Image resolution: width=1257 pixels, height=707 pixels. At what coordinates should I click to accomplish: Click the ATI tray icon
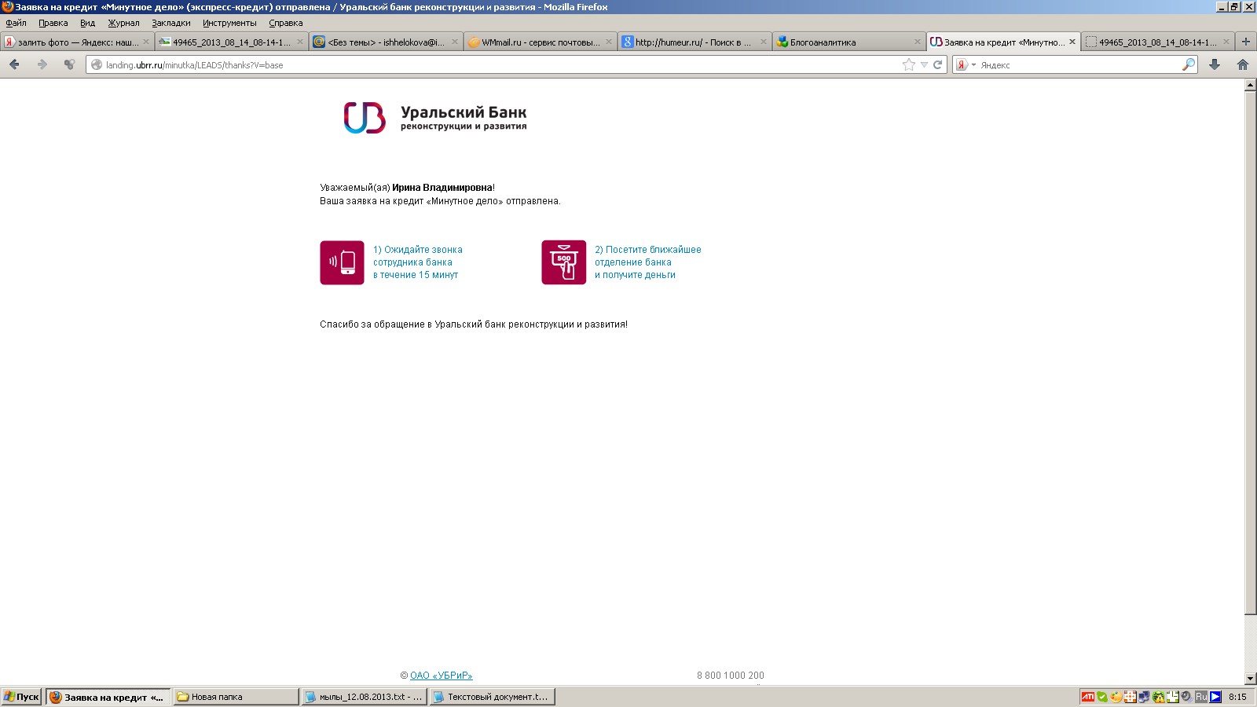(x=1088, y=697)
